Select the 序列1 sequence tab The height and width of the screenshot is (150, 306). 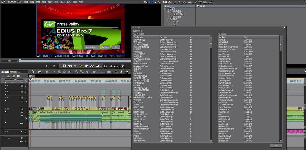click(x=32, y=76)
